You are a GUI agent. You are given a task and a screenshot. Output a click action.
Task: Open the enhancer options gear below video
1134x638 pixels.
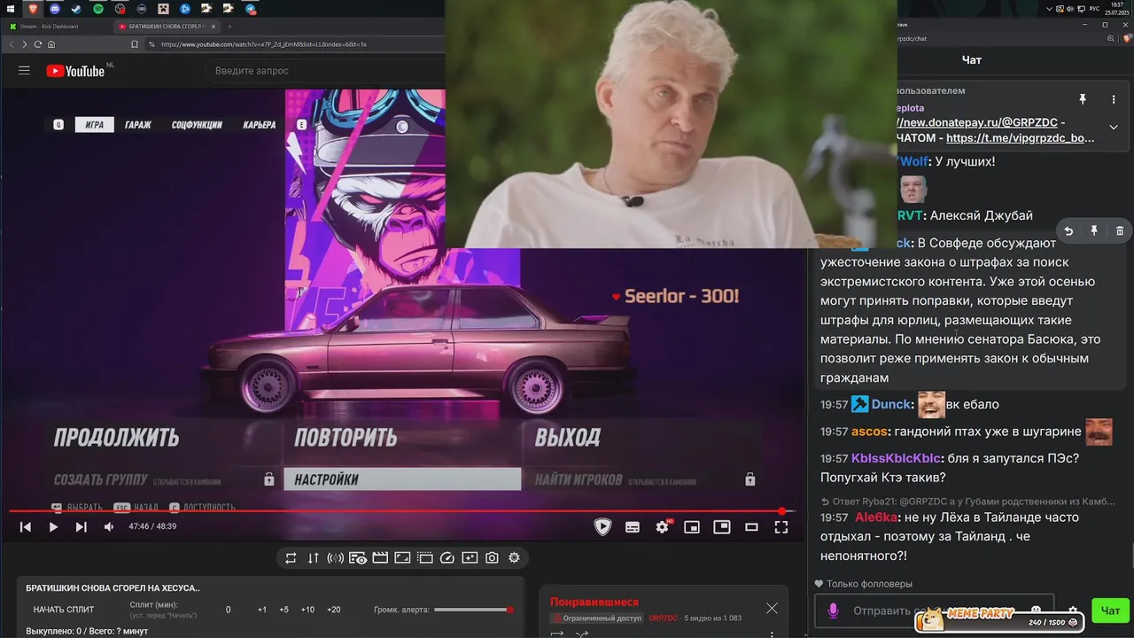[514, 557]
